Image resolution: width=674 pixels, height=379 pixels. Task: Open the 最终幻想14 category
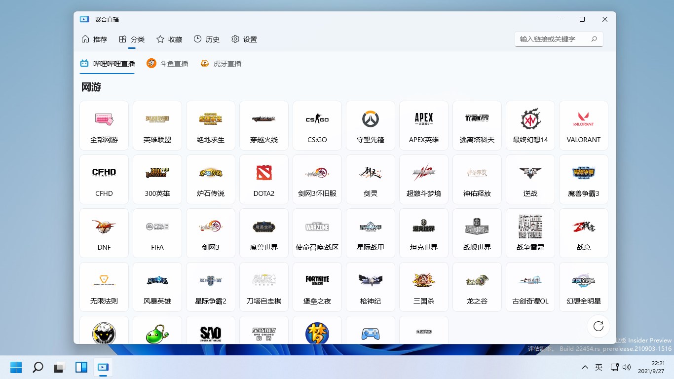530,125
